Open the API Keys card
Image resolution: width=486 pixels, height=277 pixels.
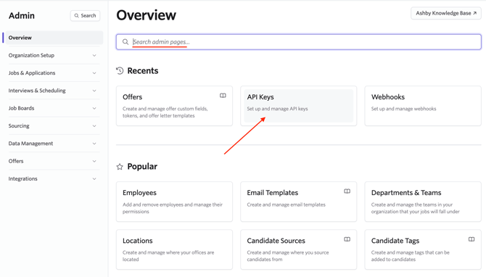pyautogui.click(x=298, y=106)
